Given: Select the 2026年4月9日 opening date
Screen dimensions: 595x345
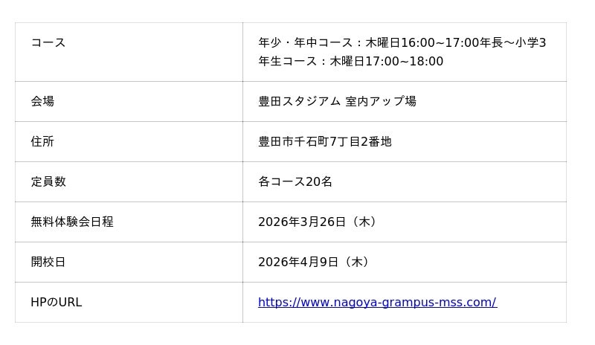Looking at the screenshot, I should point(298,262).
